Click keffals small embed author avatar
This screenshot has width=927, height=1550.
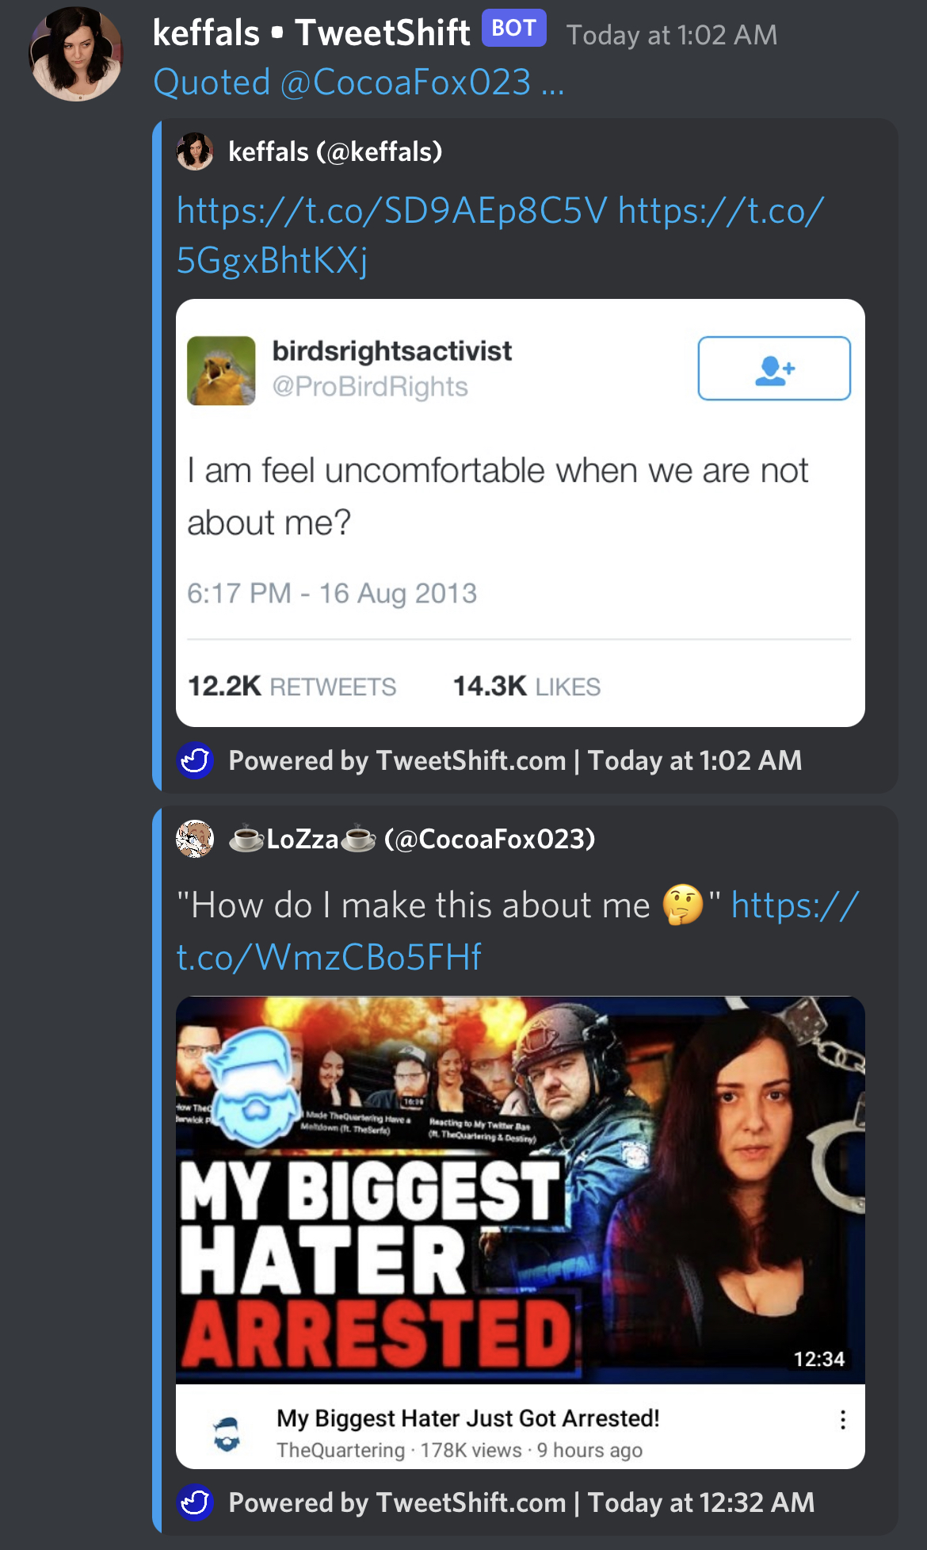pos(195,151)
